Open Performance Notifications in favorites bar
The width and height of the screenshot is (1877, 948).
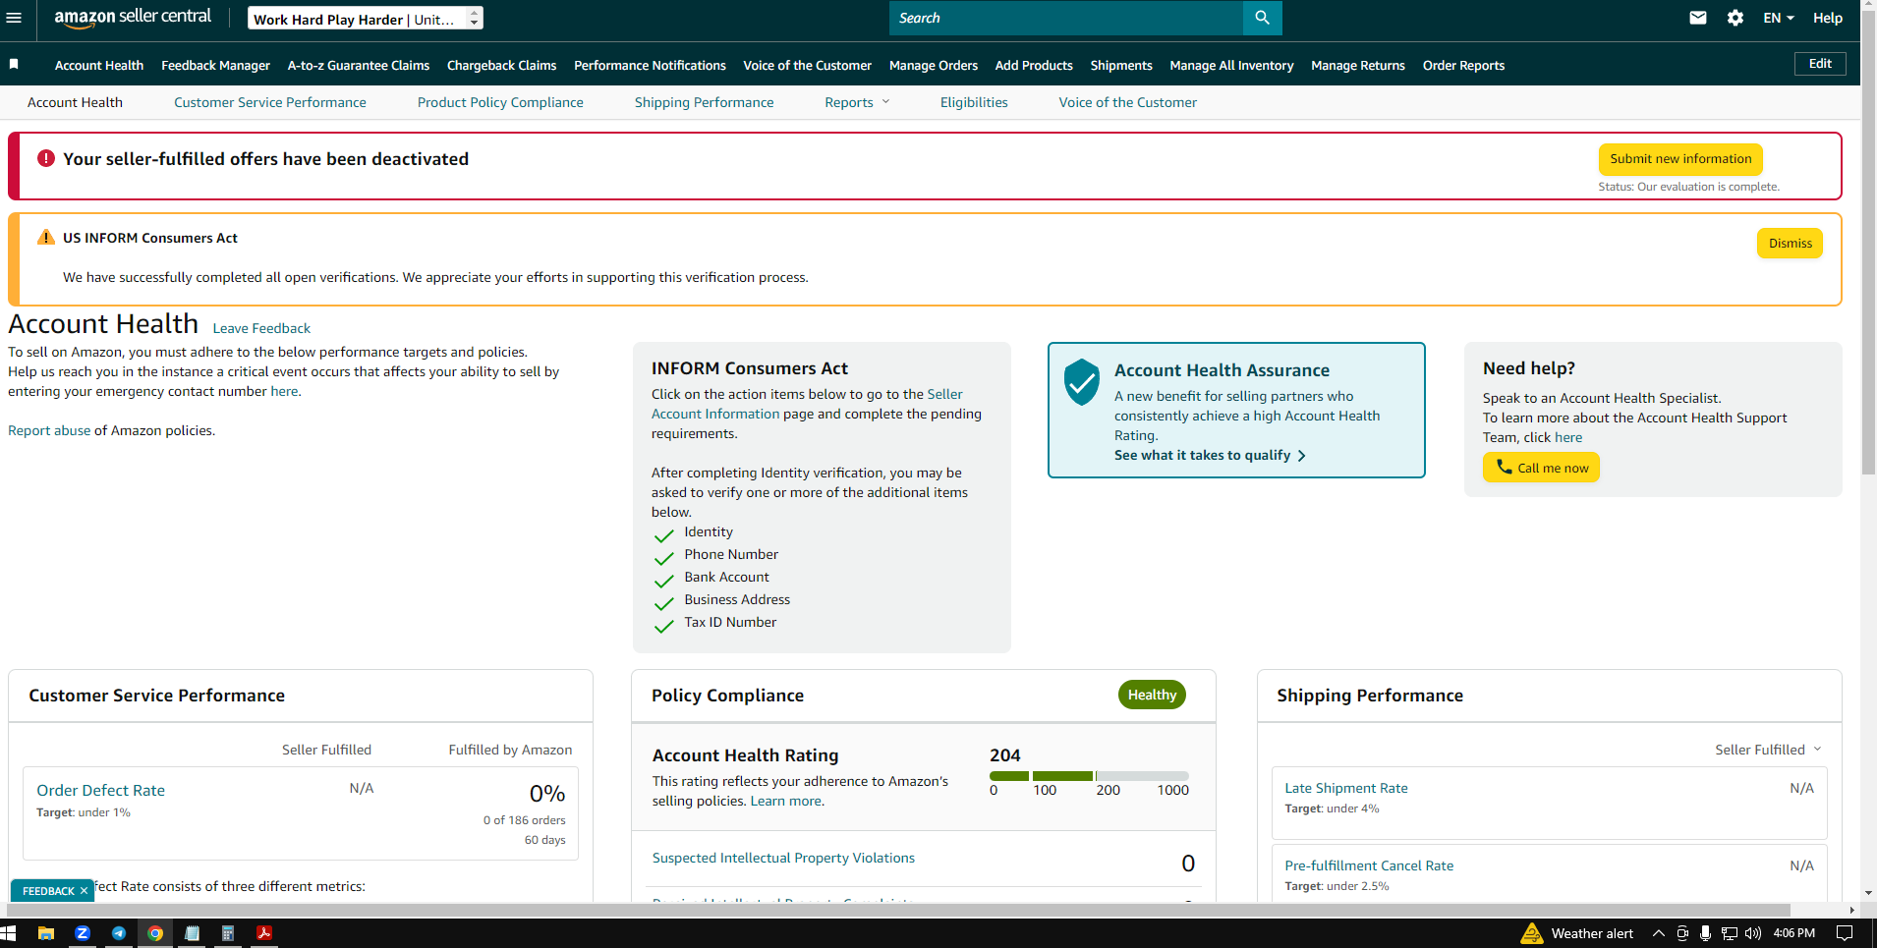click(650, 65)
